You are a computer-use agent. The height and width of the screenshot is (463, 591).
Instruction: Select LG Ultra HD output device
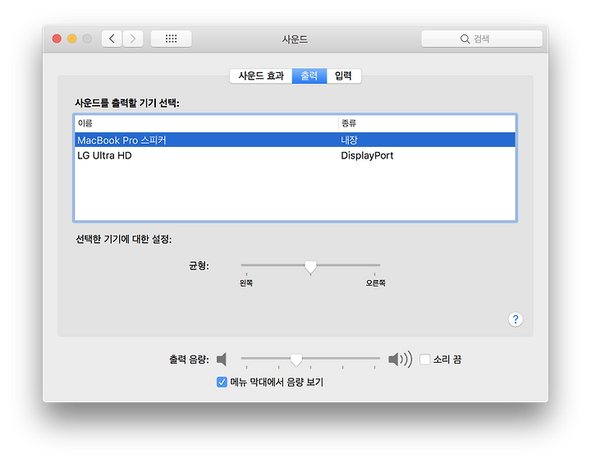click(x=295, y=155)
